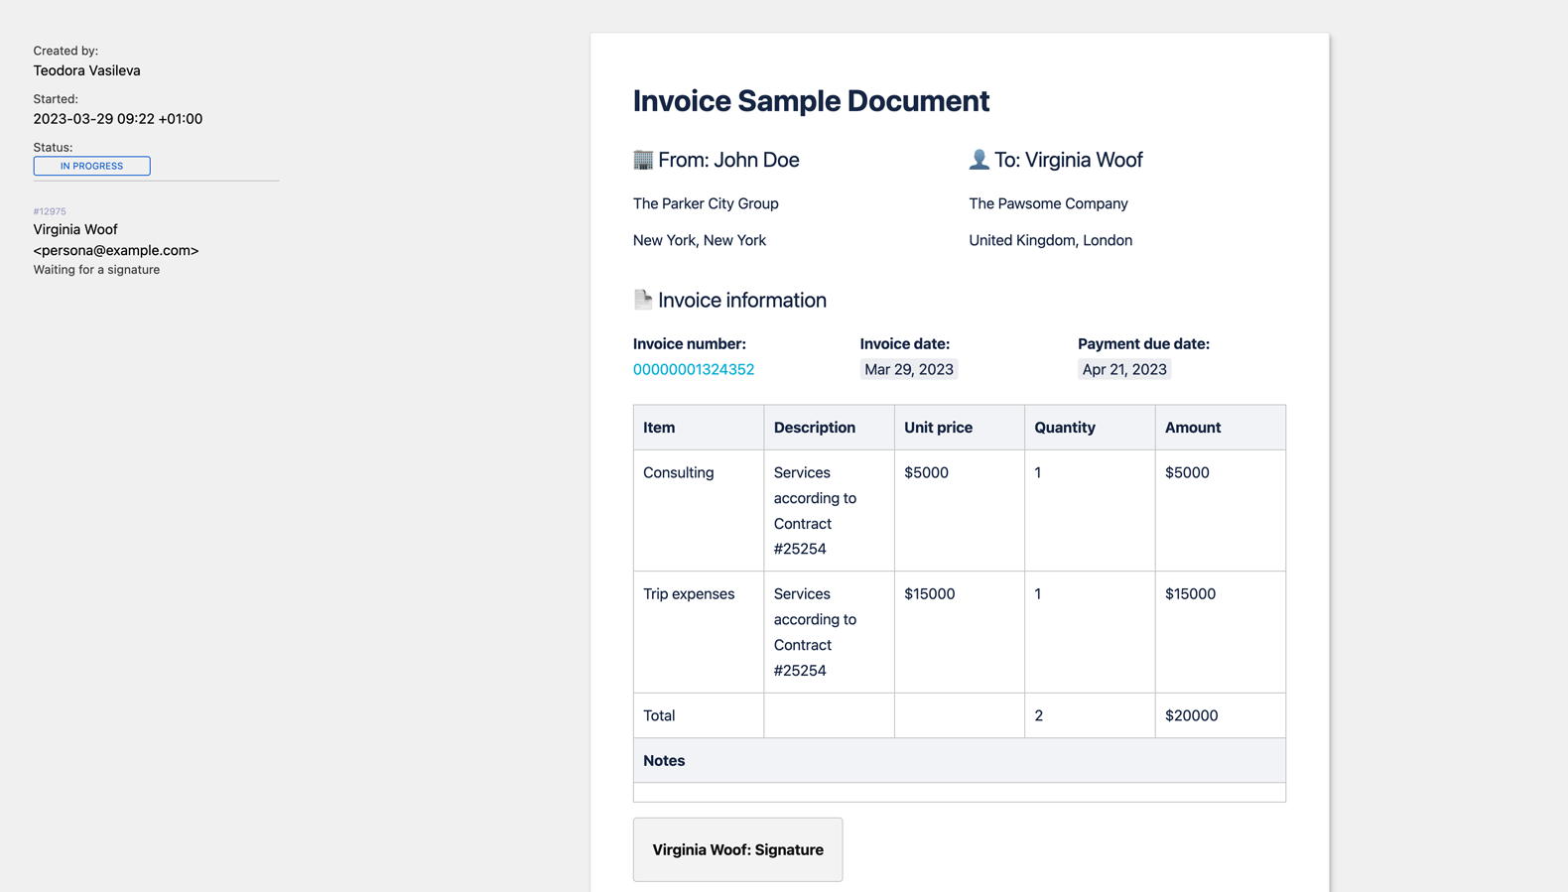Click the Unit price column header
The height and width of the screenshot is (892, 1568).
938,428
